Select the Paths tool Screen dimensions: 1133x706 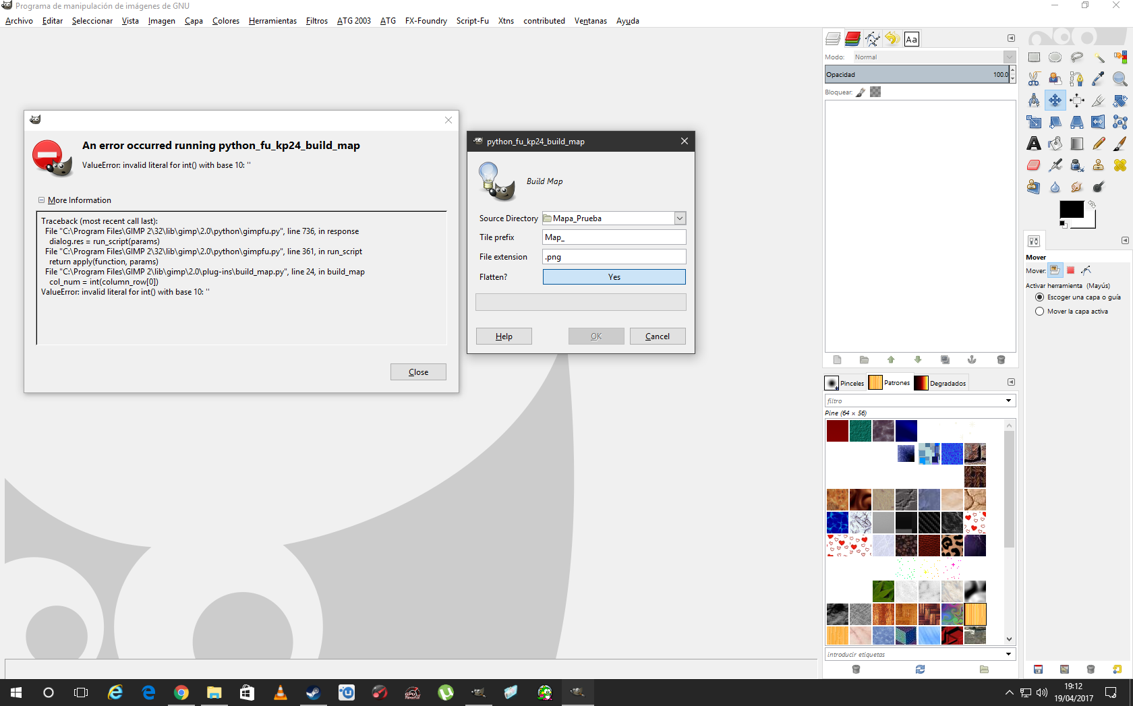[x=1077, y=79]
